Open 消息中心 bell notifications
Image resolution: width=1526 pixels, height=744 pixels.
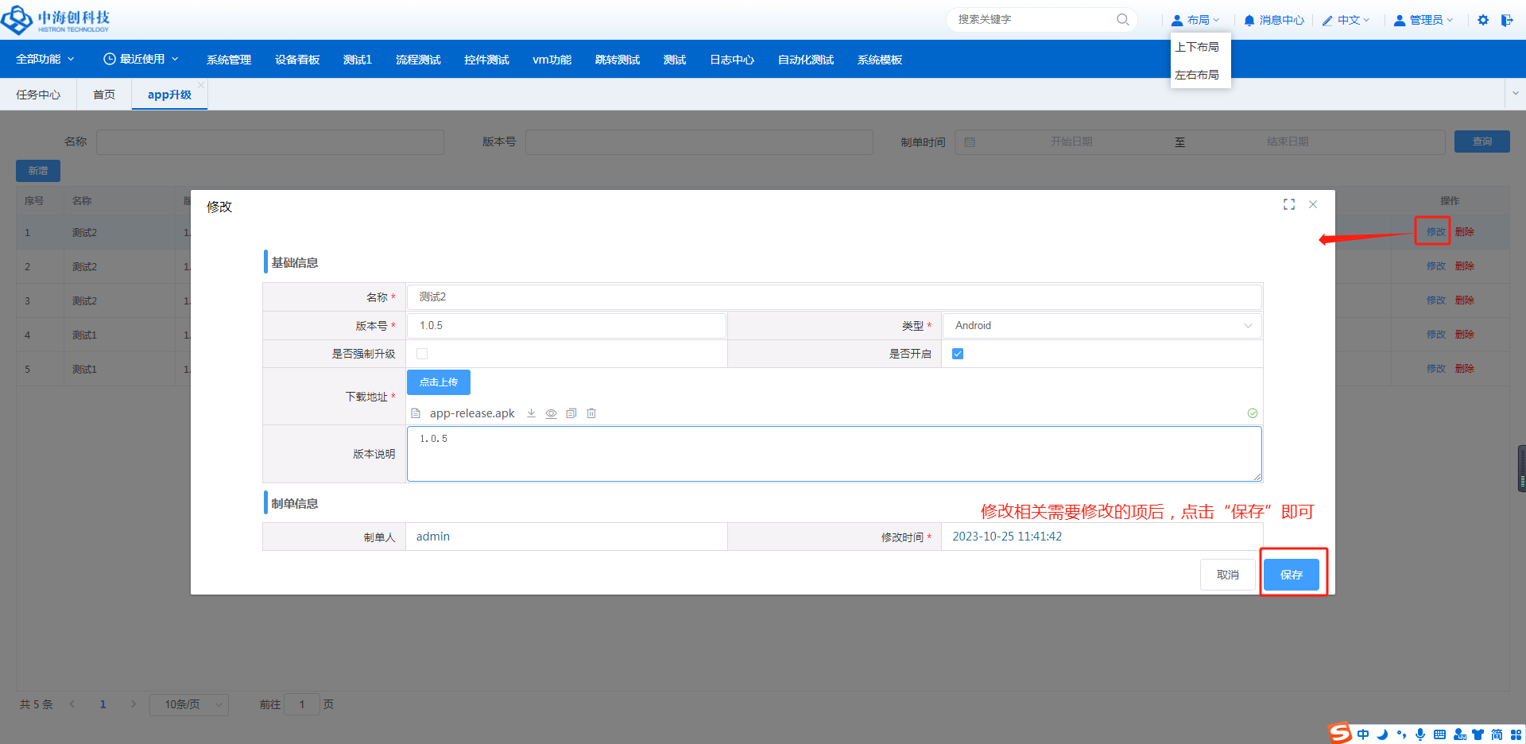click(x=1273, y=20)
